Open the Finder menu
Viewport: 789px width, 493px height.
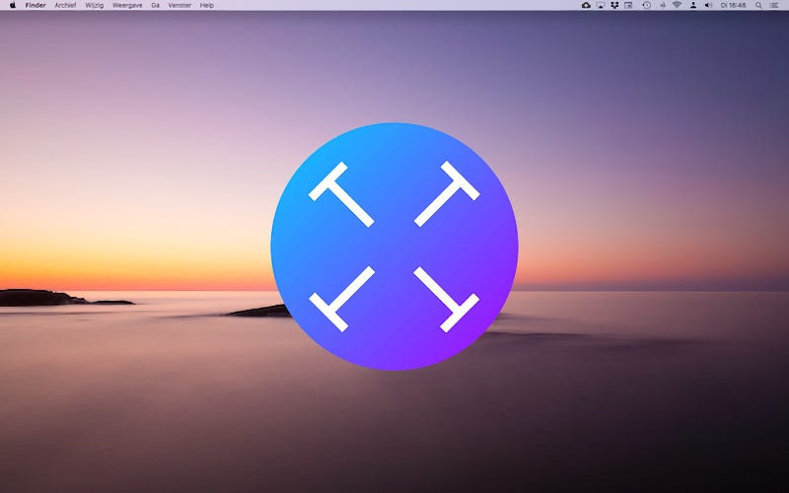[x=36, y=5]
